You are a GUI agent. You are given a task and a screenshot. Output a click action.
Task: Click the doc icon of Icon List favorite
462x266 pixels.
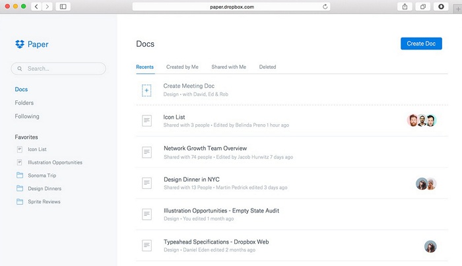tap(19, 149)
